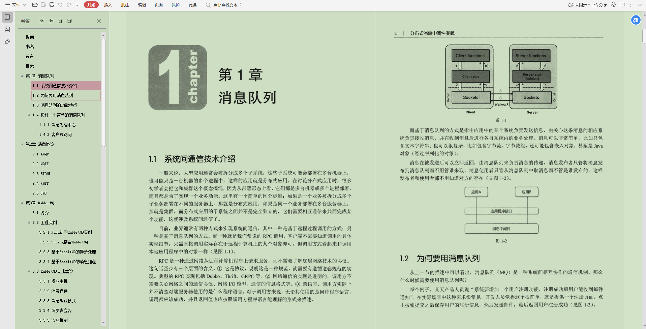Collapse the 3.2 工程实例 node
This screenshot has height=329, width=646.
[29, 222]
